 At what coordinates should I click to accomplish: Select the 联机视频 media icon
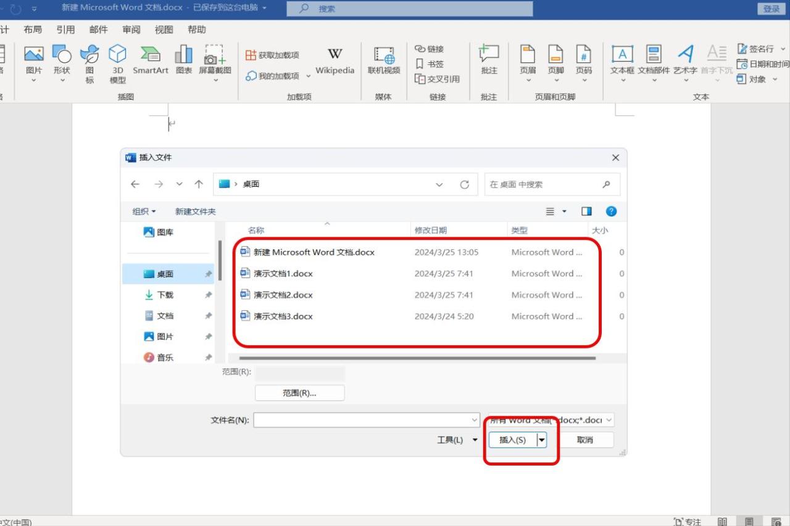384,55
